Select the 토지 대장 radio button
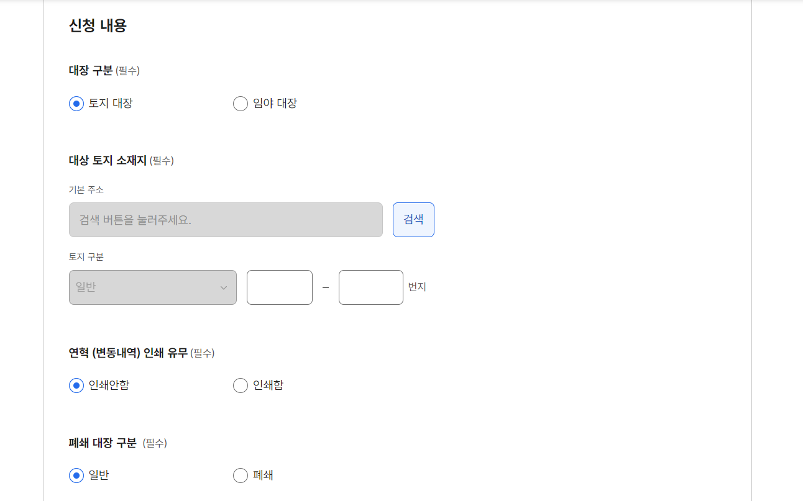Image resolution: width=803 pixels, height=501 pixels. click(x=76, y=103)
